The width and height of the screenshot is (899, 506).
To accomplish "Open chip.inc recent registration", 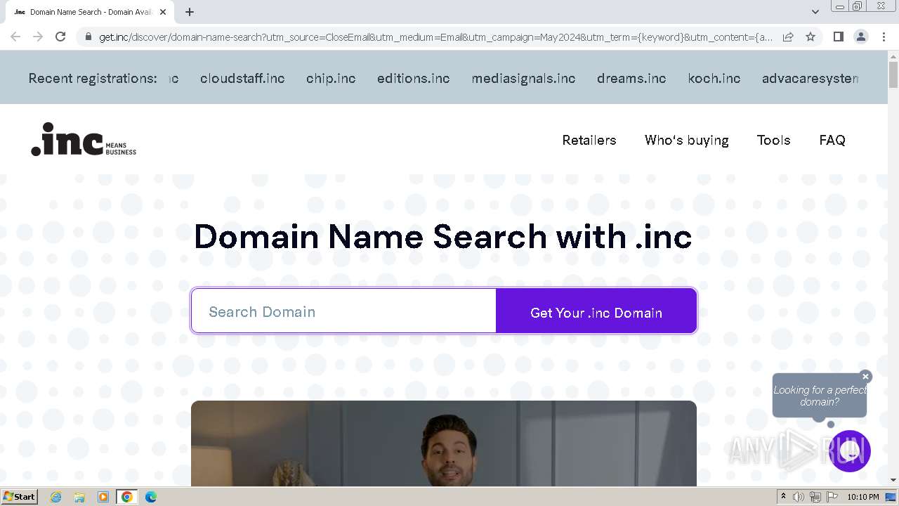I will (331, 78).
